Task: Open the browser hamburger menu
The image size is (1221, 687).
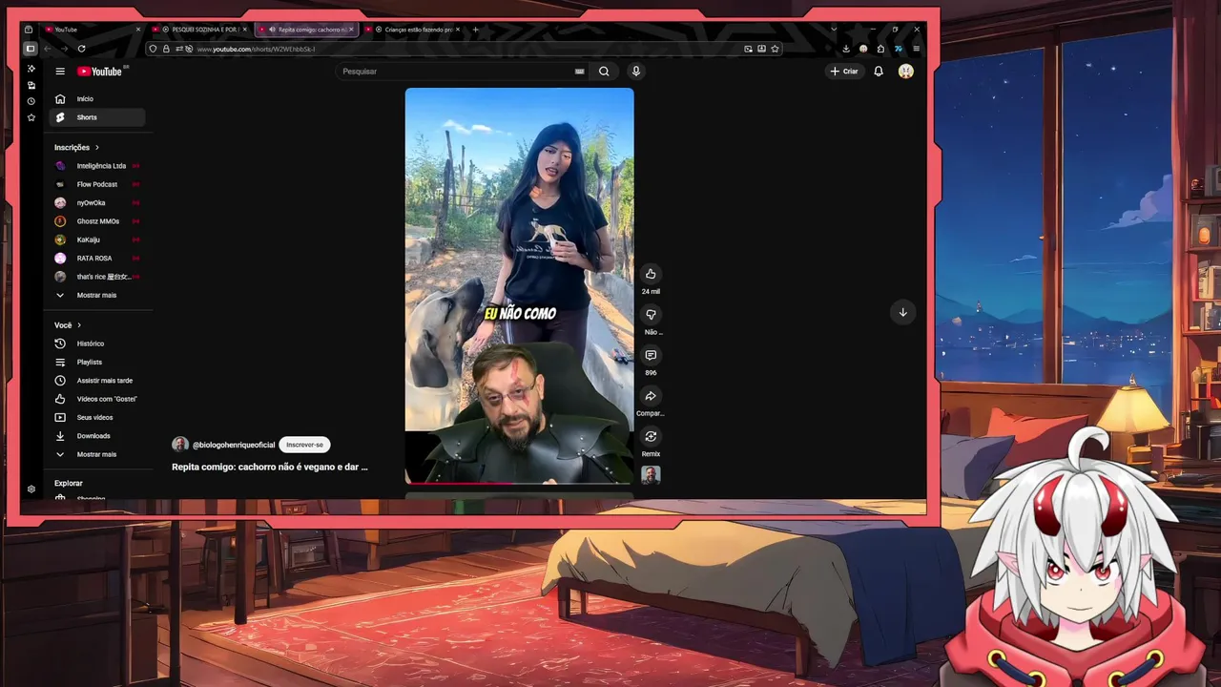Action: pyautogui.click(x=916, y=49)
